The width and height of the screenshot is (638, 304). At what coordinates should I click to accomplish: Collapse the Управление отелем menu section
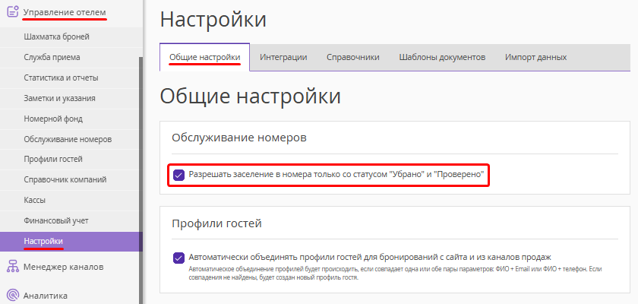coord(65,12)
